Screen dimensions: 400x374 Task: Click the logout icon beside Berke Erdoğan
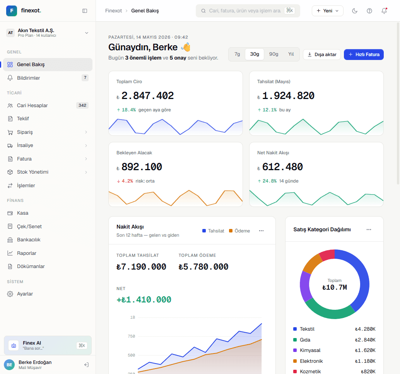(x=87, y=365)
